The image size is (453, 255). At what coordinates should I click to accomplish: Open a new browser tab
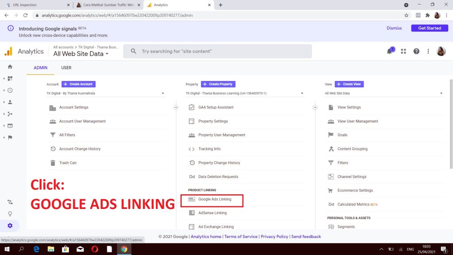click(x=220, y=5)
